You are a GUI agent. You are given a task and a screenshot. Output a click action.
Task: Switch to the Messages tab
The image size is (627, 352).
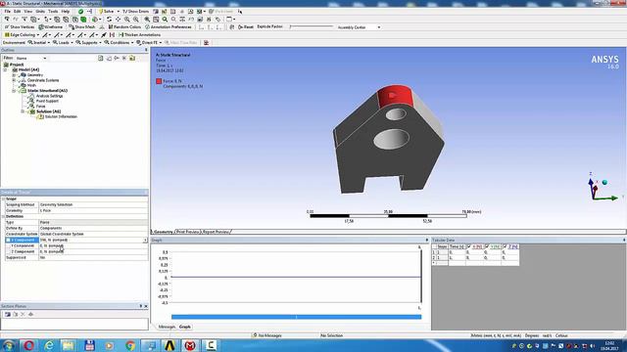(x=167, y=327)
